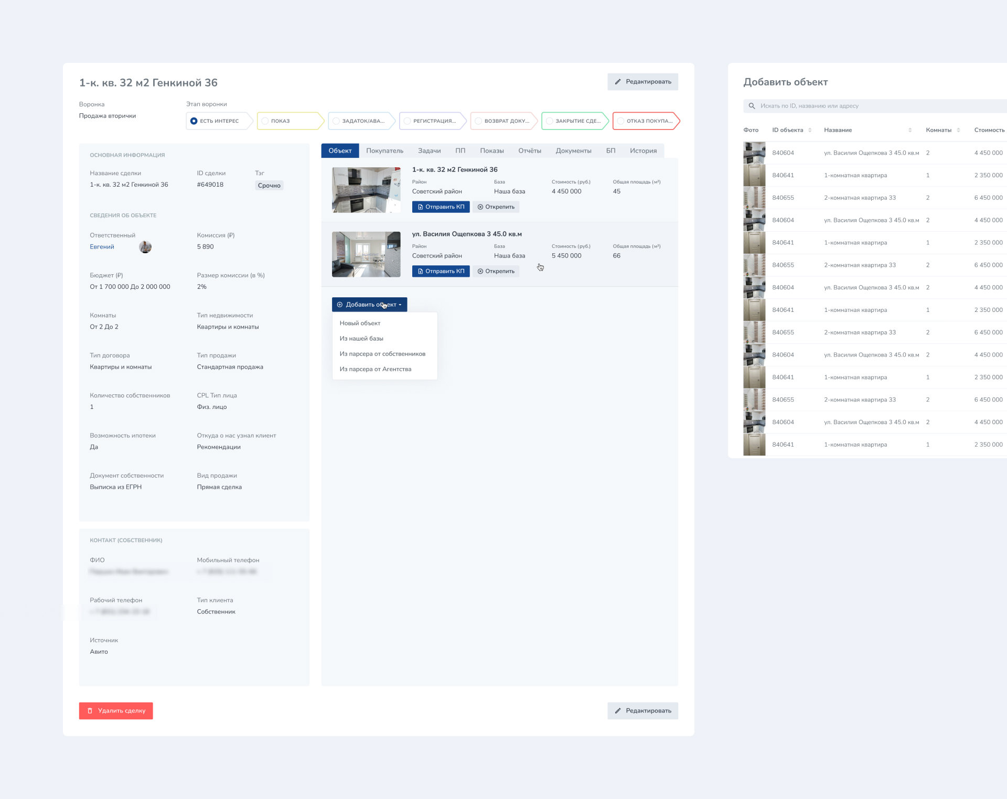
Task: Click Евгений's avatar photo
Action: tap(145, 247)
